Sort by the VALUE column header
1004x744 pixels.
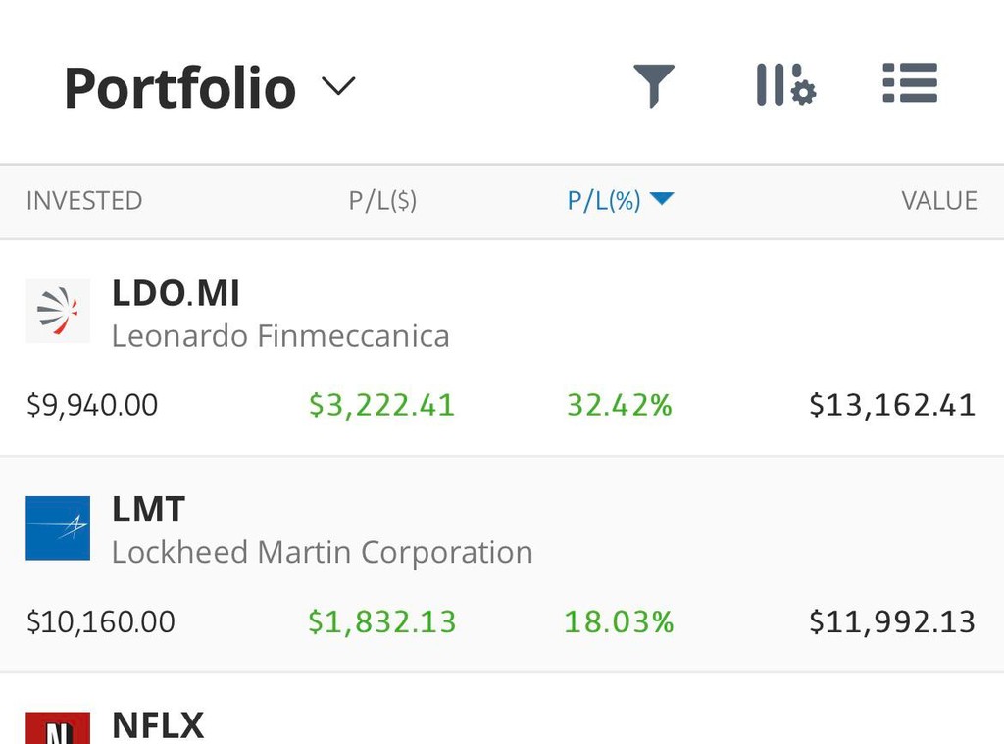pos(939,201)
